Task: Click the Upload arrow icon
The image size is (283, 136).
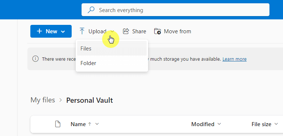Action: (82, 31)
